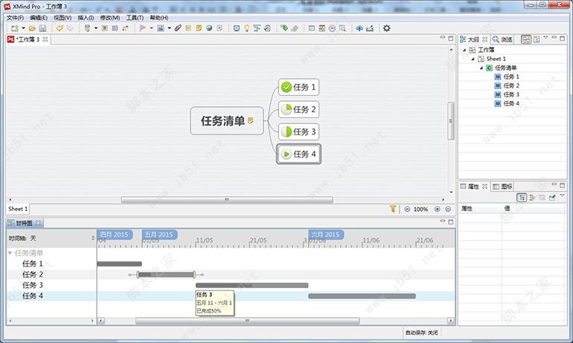Select the 任务 2 Gantt progress bar

pyautogui.click(x=166, y=275)
